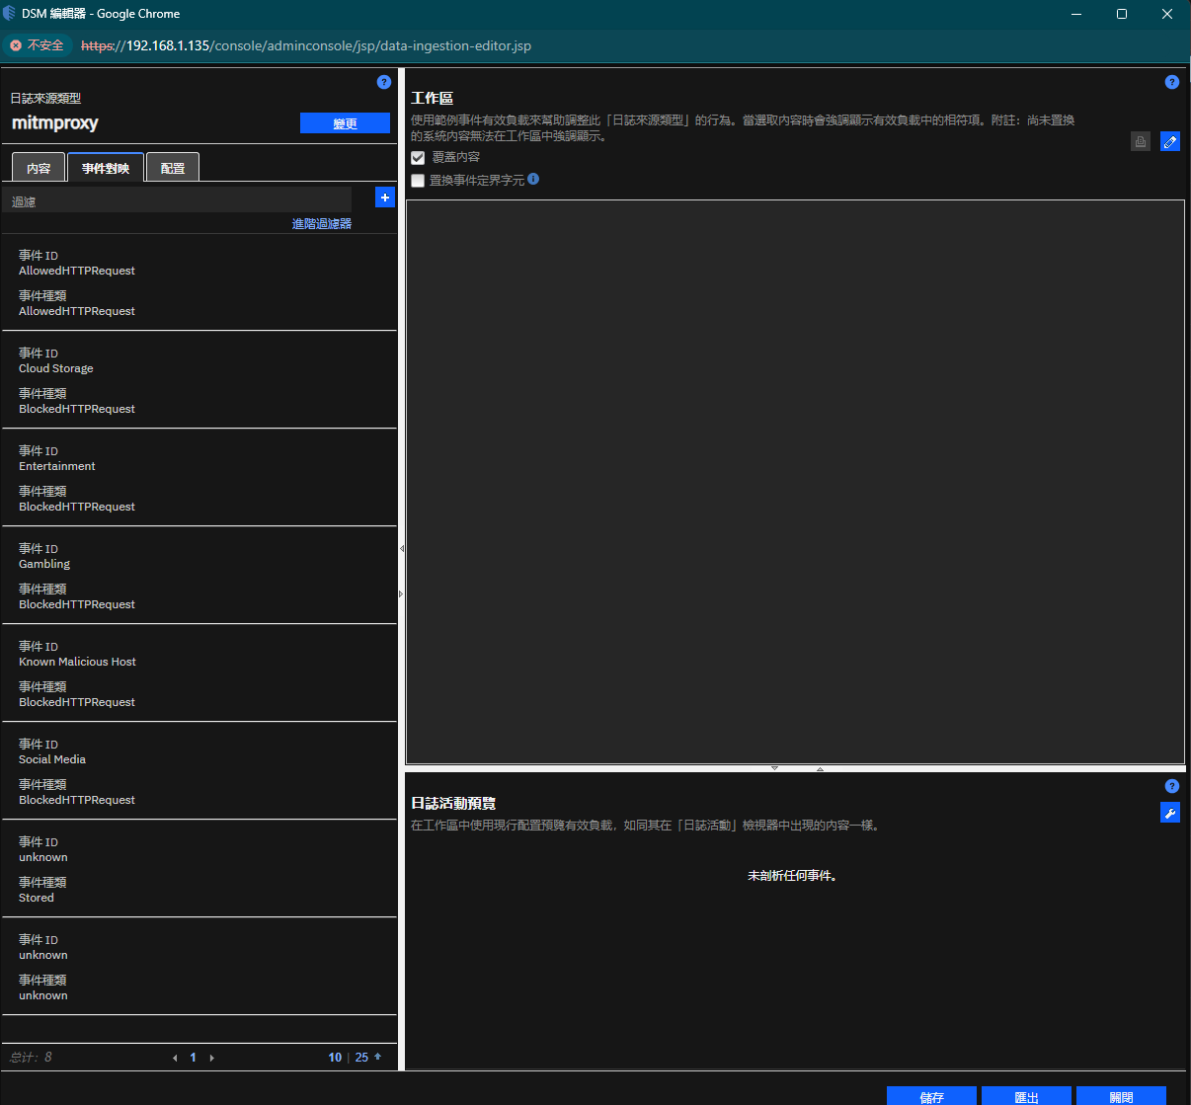Click the mitmproxy log source type name

click(x=55, y=123)
